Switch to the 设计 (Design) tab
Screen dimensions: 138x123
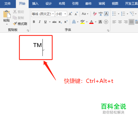click(x=49, y=4)
